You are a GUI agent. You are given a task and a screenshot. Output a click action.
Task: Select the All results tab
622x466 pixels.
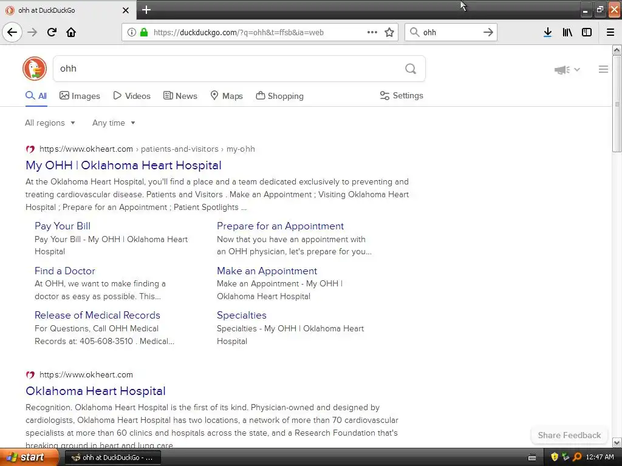36,96
